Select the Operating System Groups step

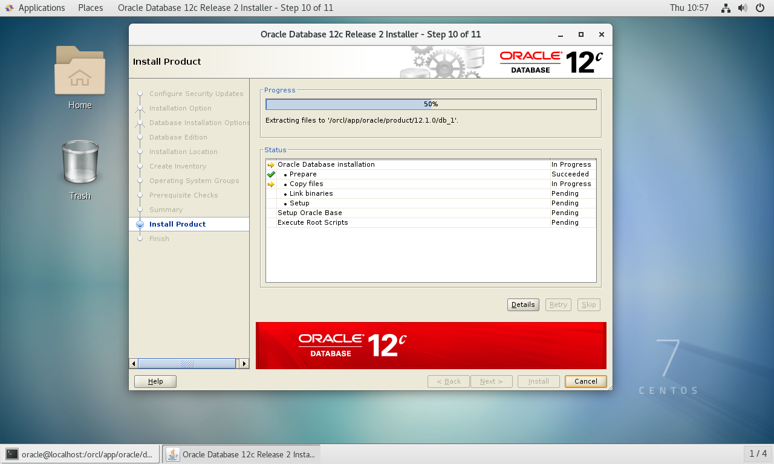[194, 181]
